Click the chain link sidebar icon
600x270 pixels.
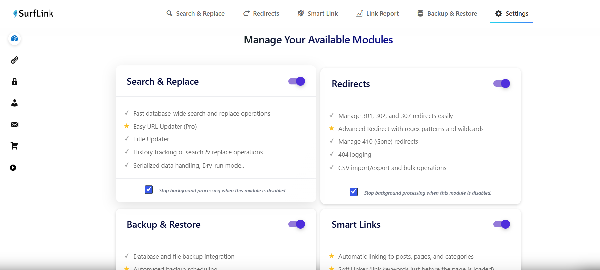[x=15, y=60]
